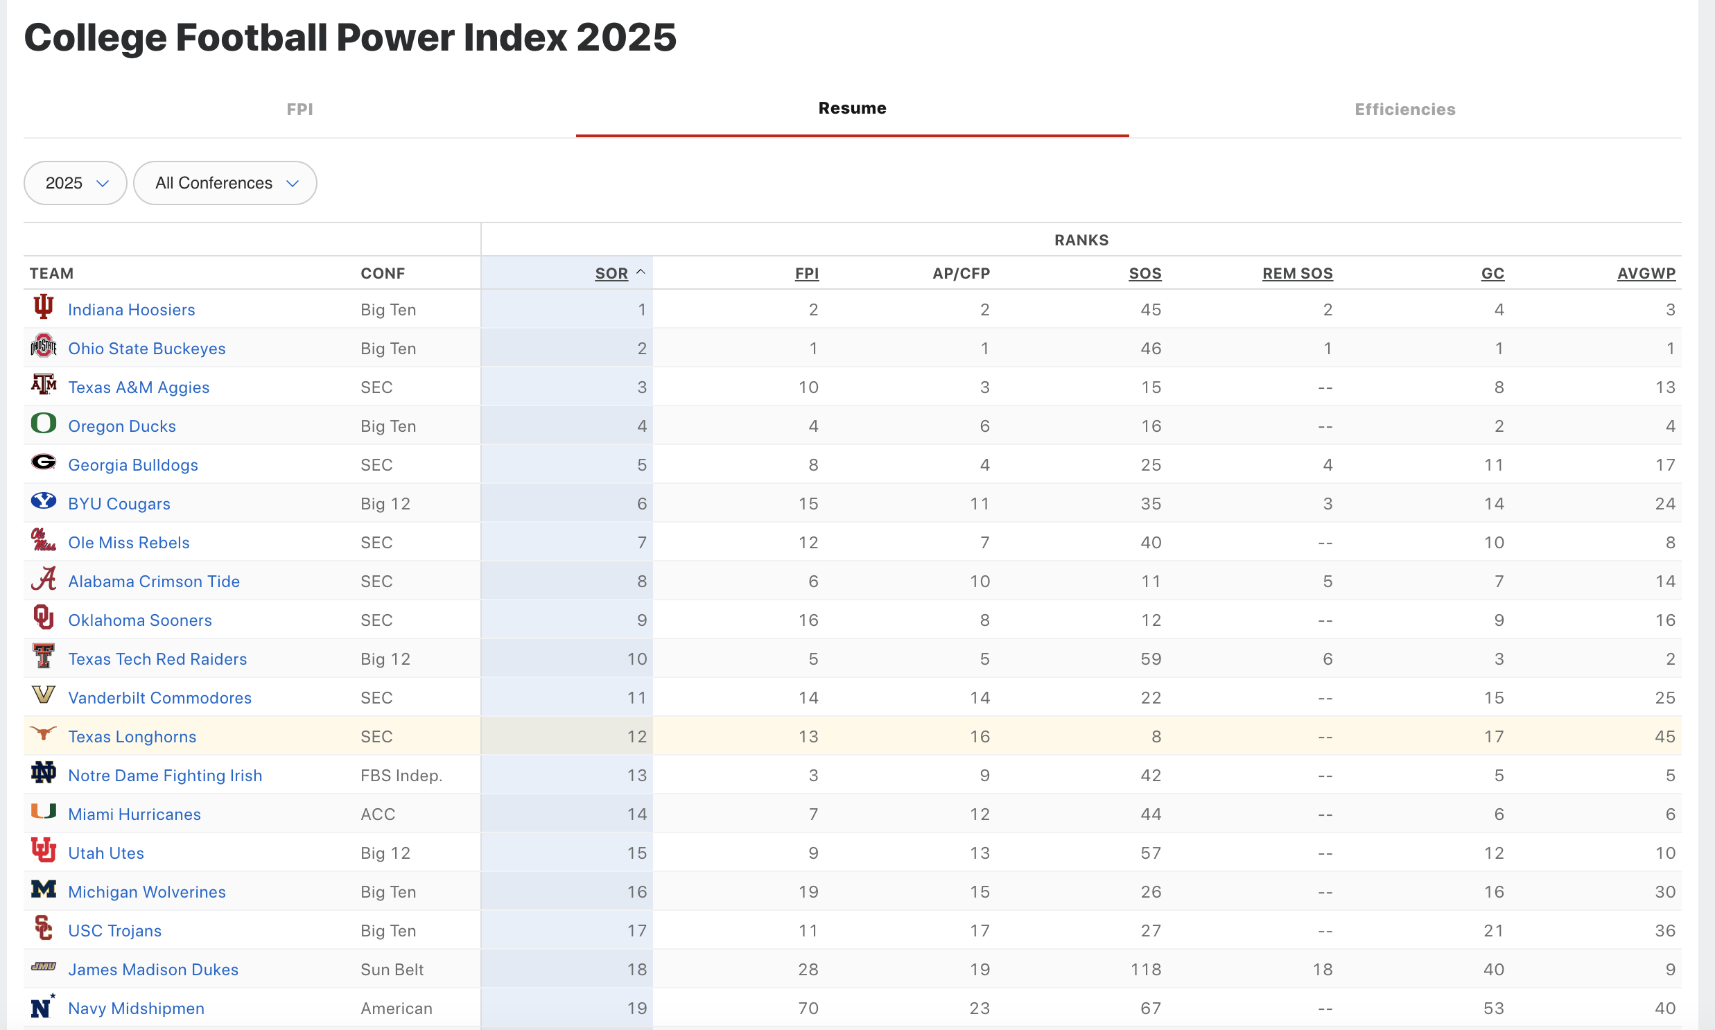Click the Michigan Wolverines logo
The width and height of the screenshot is (1715, 1030).
point(43,889)
